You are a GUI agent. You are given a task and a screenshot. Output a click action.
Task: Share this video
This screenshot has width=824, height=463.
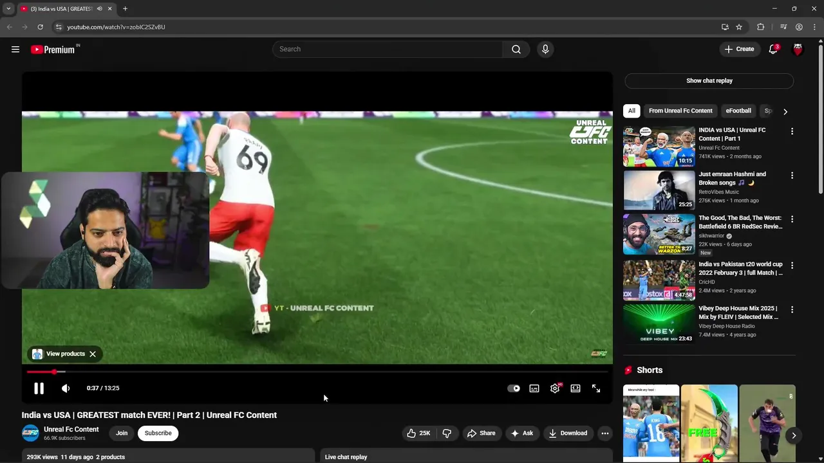pos(481,433)
